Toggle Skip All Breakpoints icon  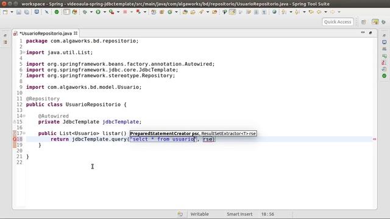coord(46,12)
